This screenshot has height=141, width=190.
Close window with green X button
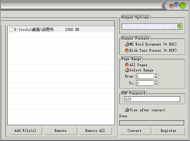pos(182,5)
